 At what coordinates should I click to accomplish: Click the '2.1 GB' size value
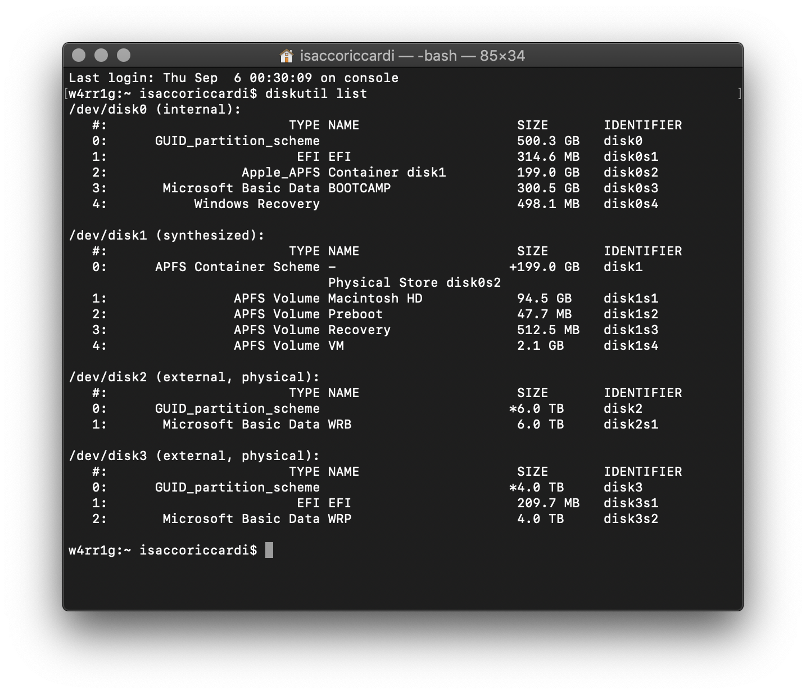541,345
